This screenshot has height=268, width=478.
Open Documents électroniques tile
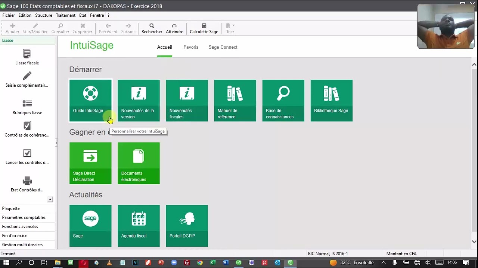click(x=139, y=163)
